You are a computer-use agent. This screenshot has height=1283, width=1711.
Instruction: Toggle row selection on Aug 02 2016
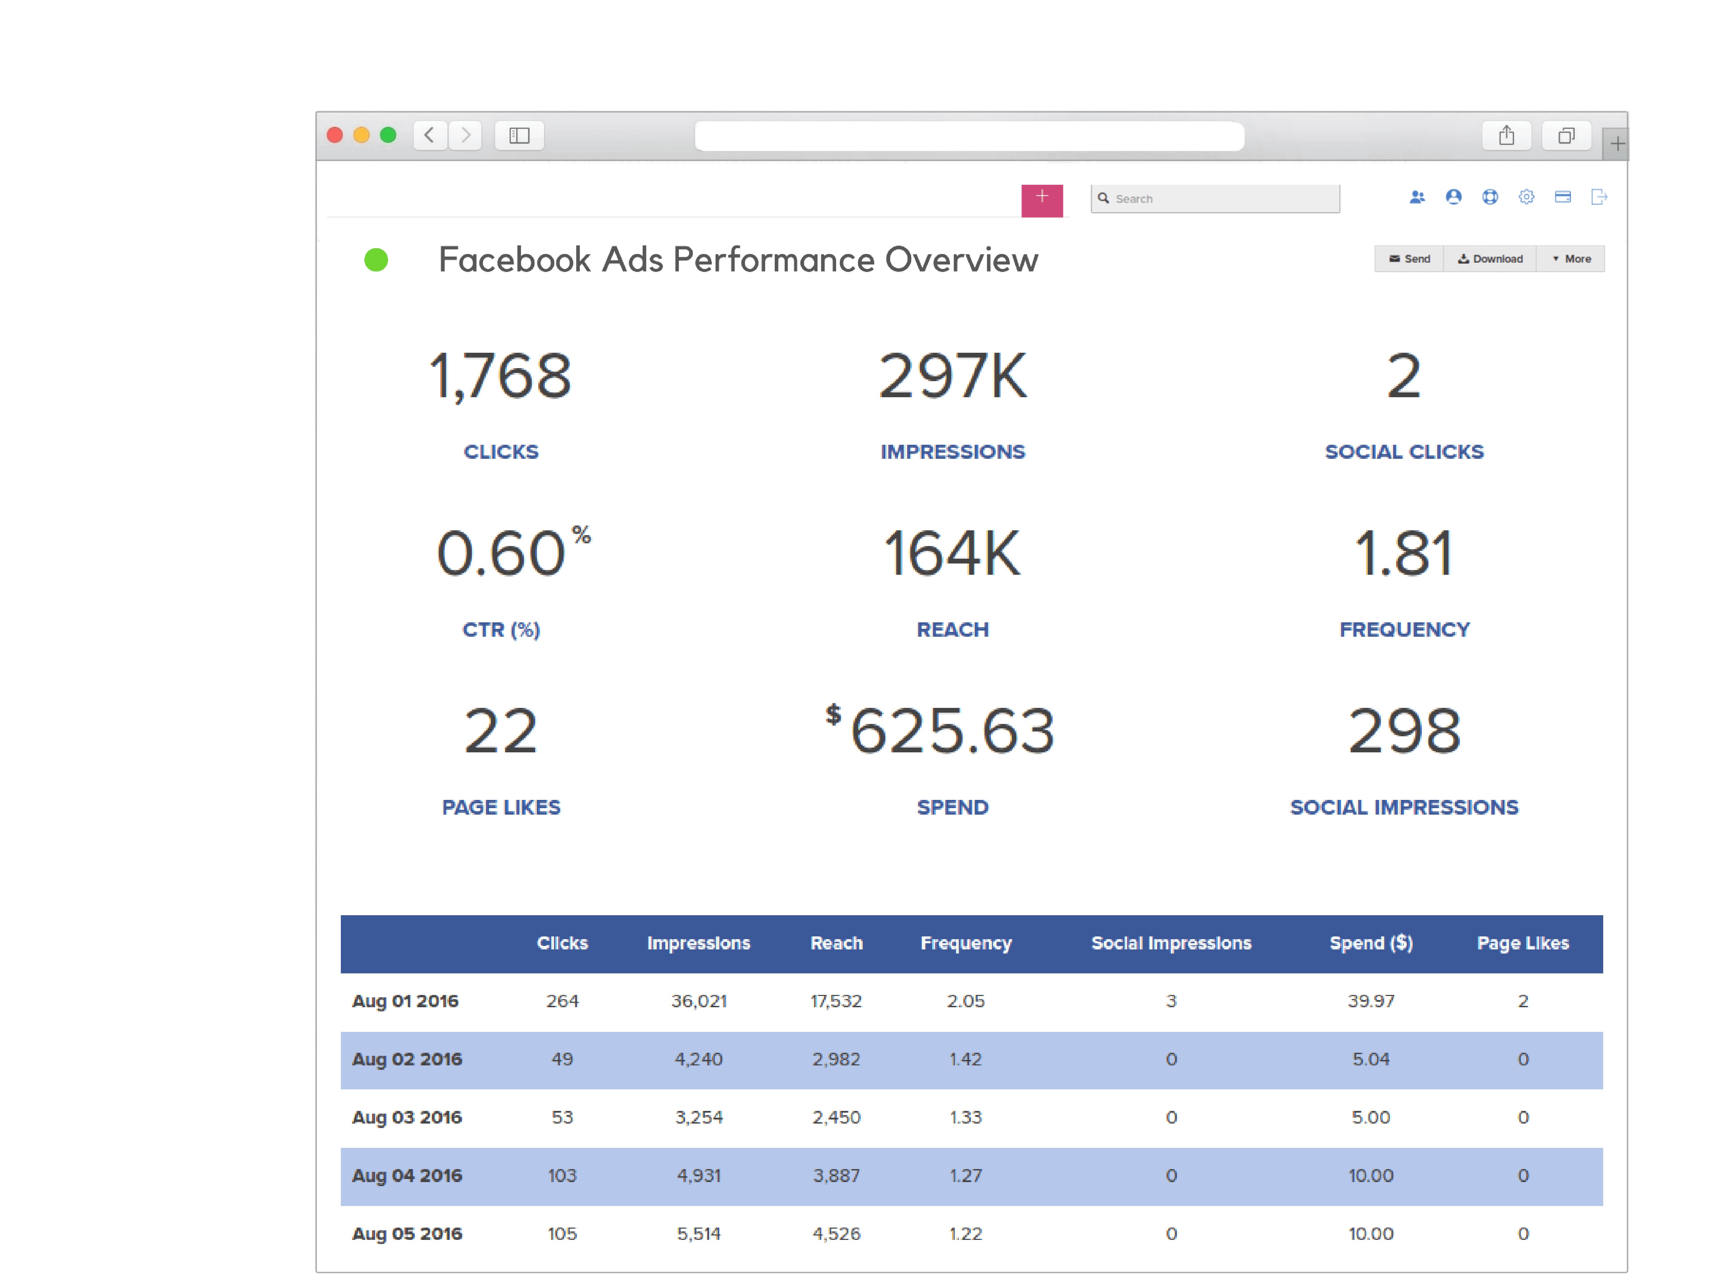408,1060
